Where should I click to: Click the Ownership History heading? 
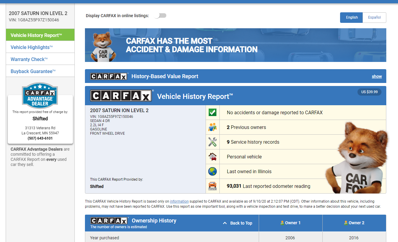point(154,221)
